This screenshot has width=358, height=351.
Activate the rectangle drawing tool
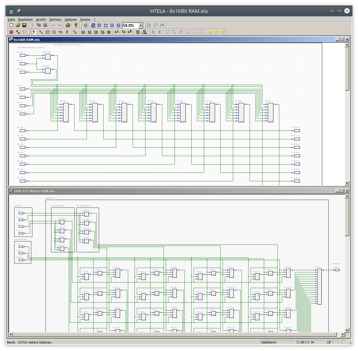click(47, 32)
